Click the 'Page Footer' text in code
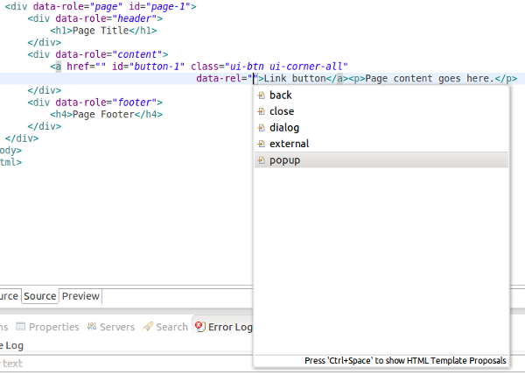This screenshot has width=525, height=375. point(103,114)
